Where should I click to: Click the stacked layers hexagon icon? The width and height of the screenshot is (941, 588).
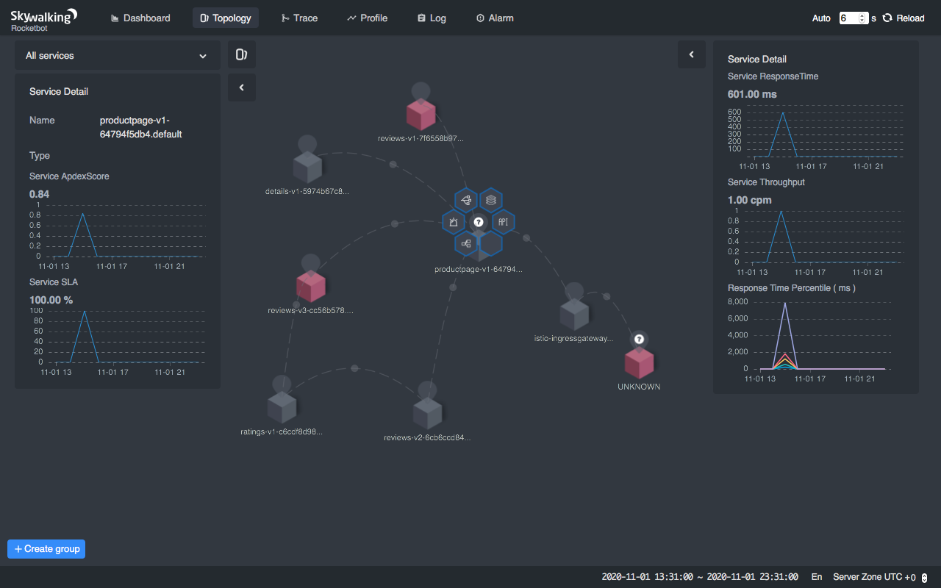pyautogui.click(x=491, y=200)
